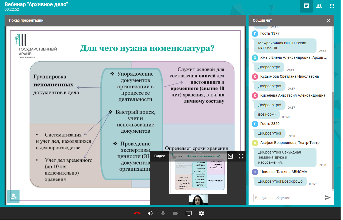Screen dimensions: 343x220
Task: Click the name Агафья Бояршинова, Театр-Театр
Action: pos(290,143)
